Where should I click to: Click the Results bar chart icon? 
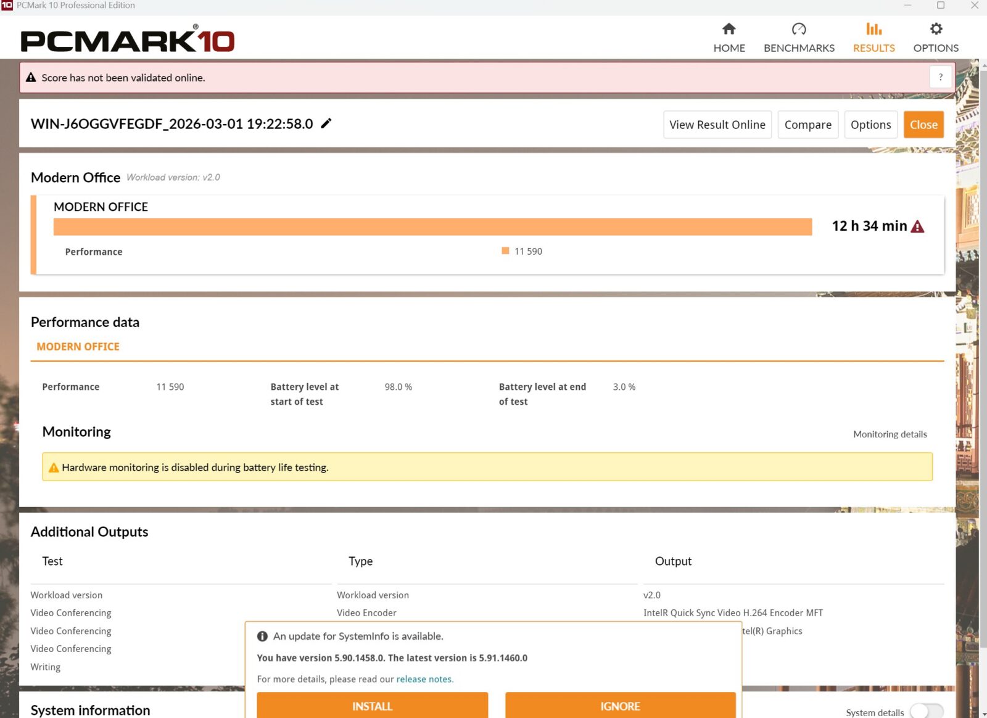tap(873, 29)
